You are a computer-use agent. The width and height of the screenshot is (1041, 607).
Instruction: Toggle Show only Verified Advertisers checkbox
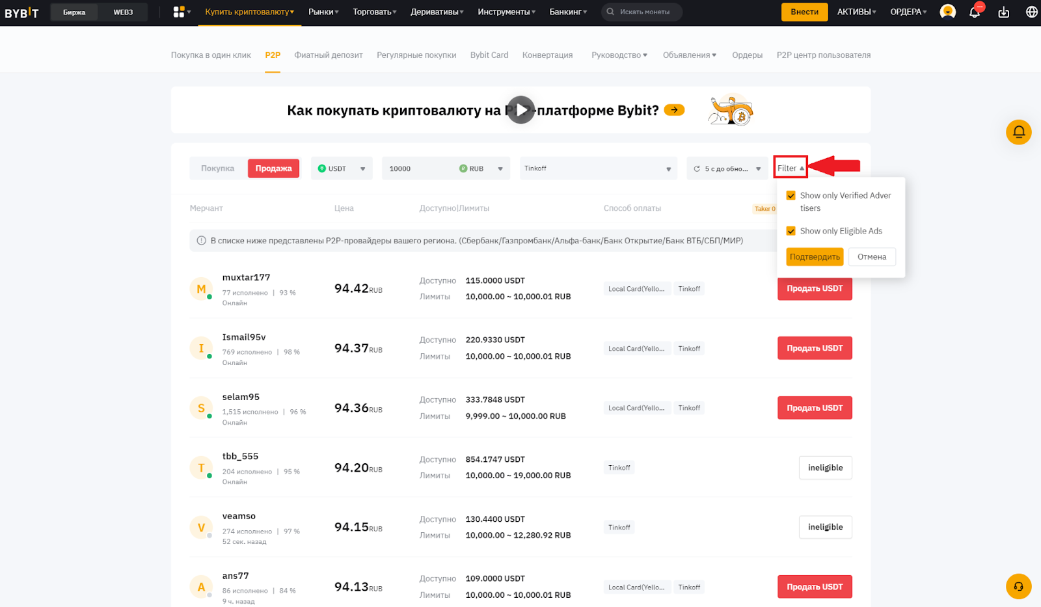pyautogui.click(x=791, y=195)
